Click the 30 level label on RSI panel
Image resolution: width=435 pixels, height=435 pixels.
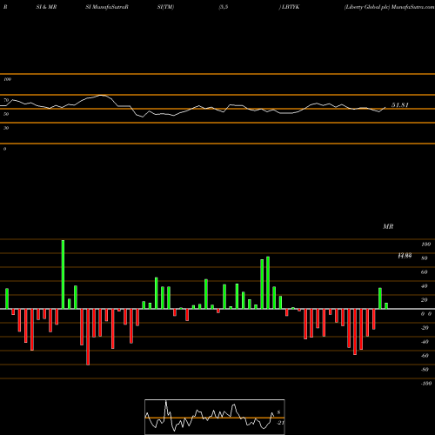(x=6, y=128)
